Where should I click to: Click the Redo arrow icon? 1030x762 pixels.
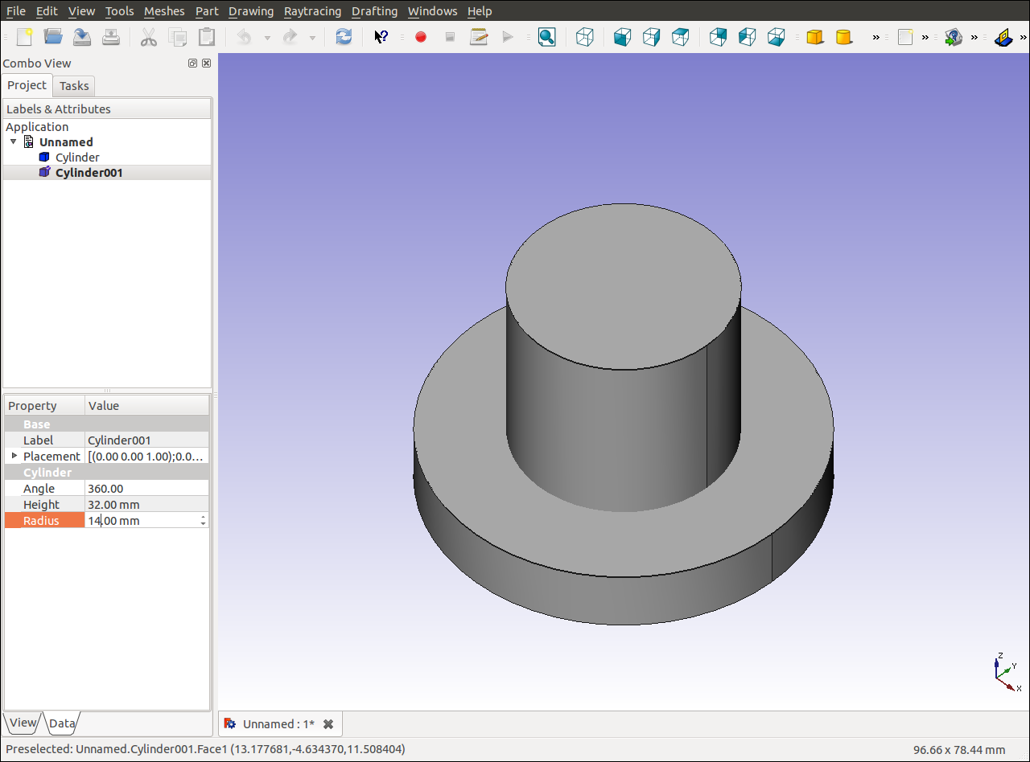[x=290, y=37]
